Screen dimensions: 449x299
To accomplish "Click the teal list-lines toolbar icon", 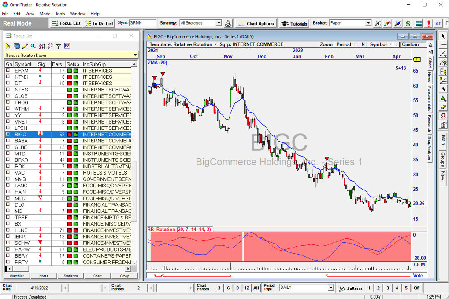I will click(x=418, y=23).
